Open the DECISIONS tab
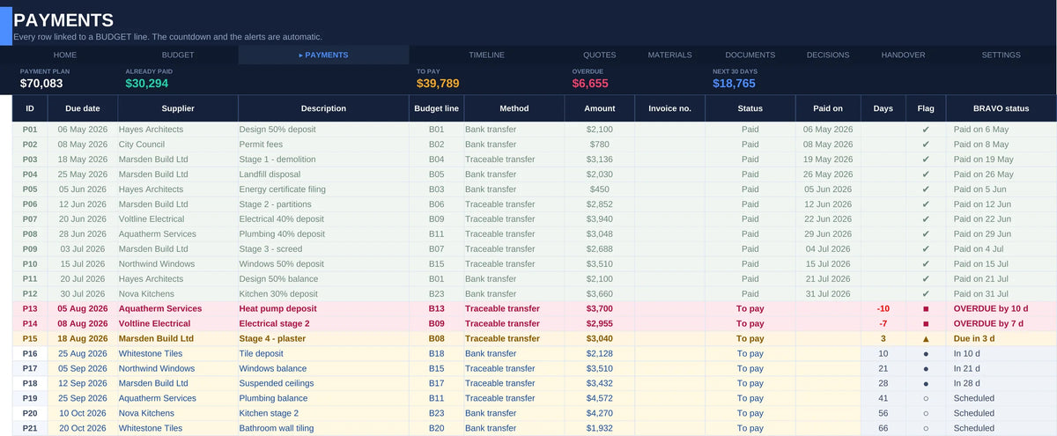The height and width of the screenshot is (436, 1057). [x=828, y=55]
